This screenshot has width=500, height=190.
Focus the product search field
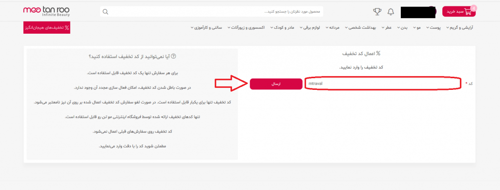pos(211,11)
